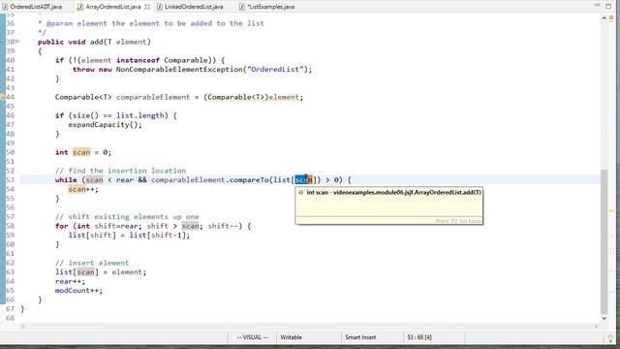Select the ArrayOrderedList.java editor tab

pyautogui.click(x=112, y=7)
